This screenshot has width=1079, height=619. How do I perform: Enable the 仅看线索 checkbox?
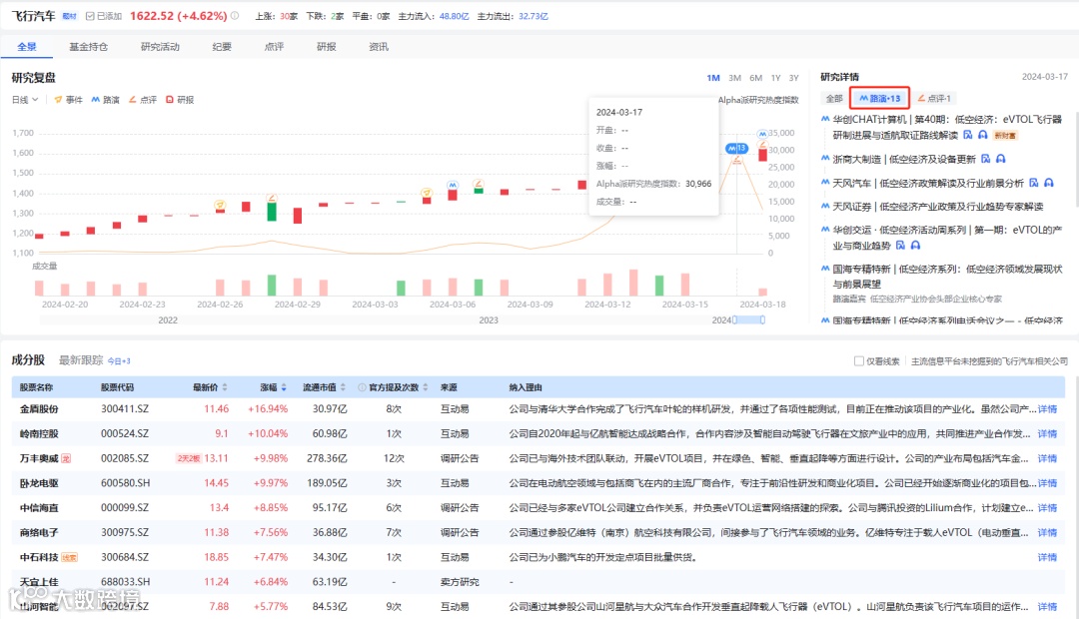pyautogui.click(x=859, y=361)
